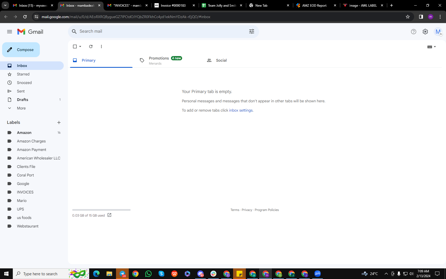Open the taskbar volume icon
This screenshot has height=279, width=446.
point(411,274)
